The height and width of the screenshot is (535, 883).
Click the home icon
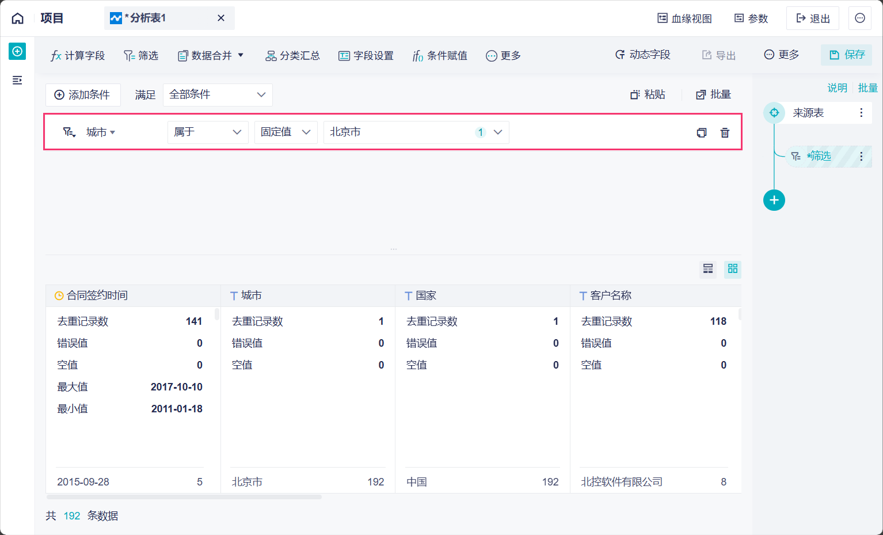18,18
